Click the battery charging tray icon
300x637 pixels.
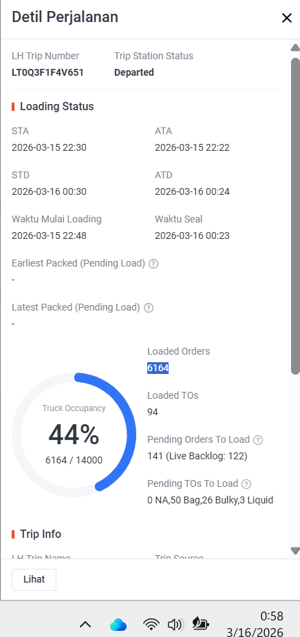tap(200, 624)
